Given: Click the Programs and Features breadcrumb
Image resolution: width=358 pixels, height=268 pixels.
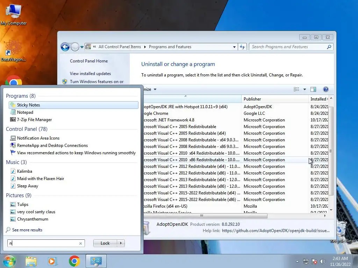Looking at the screenshot, I should [x=170, y=47].
